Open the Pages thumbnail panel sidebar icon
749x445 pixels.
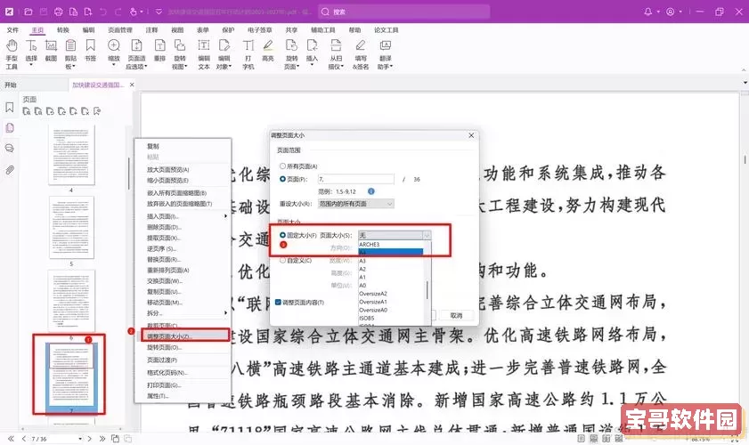(10, 128)
